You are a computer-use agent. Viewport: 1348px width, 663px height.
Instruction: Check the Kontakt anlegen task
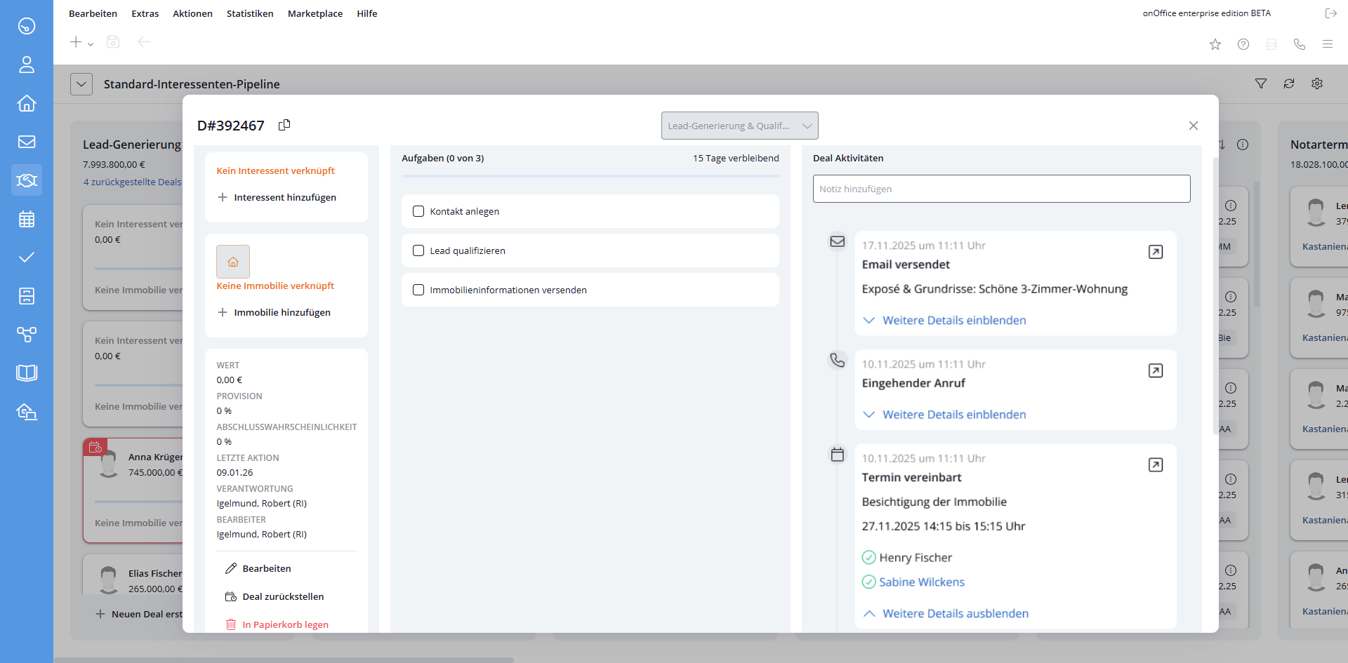(418, 211)
